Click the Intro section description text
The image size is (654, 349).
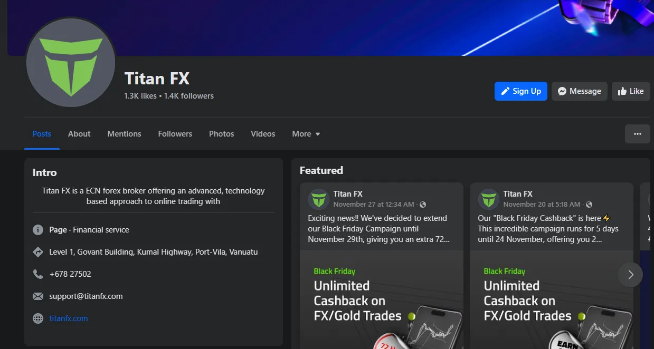[x=154, y=196]
